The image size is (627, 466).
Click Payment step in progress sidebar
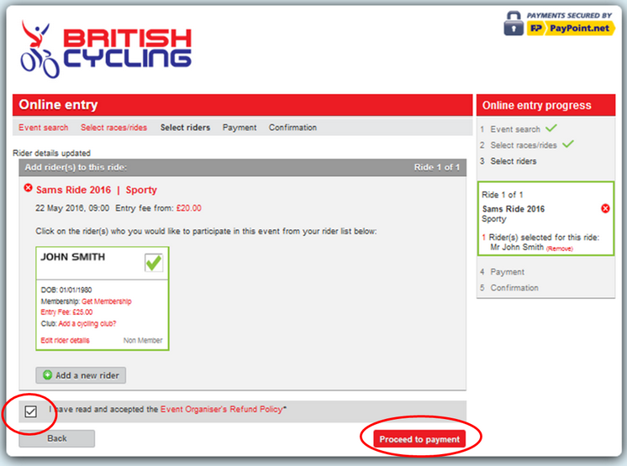(x=507, y=272)
